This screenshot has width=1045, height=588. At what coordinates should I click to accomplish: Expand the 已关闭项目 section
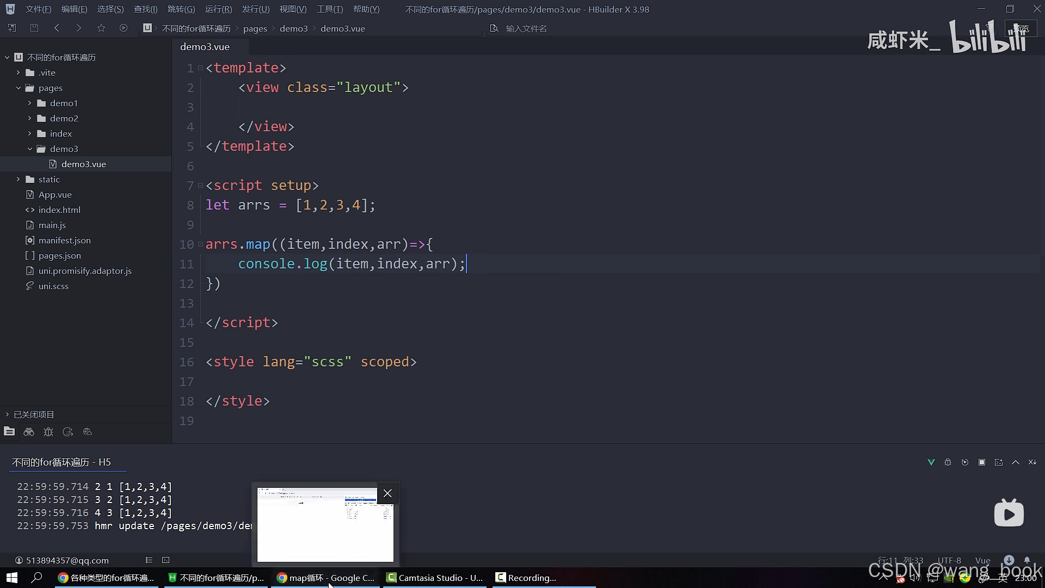[x=7, y=414]
